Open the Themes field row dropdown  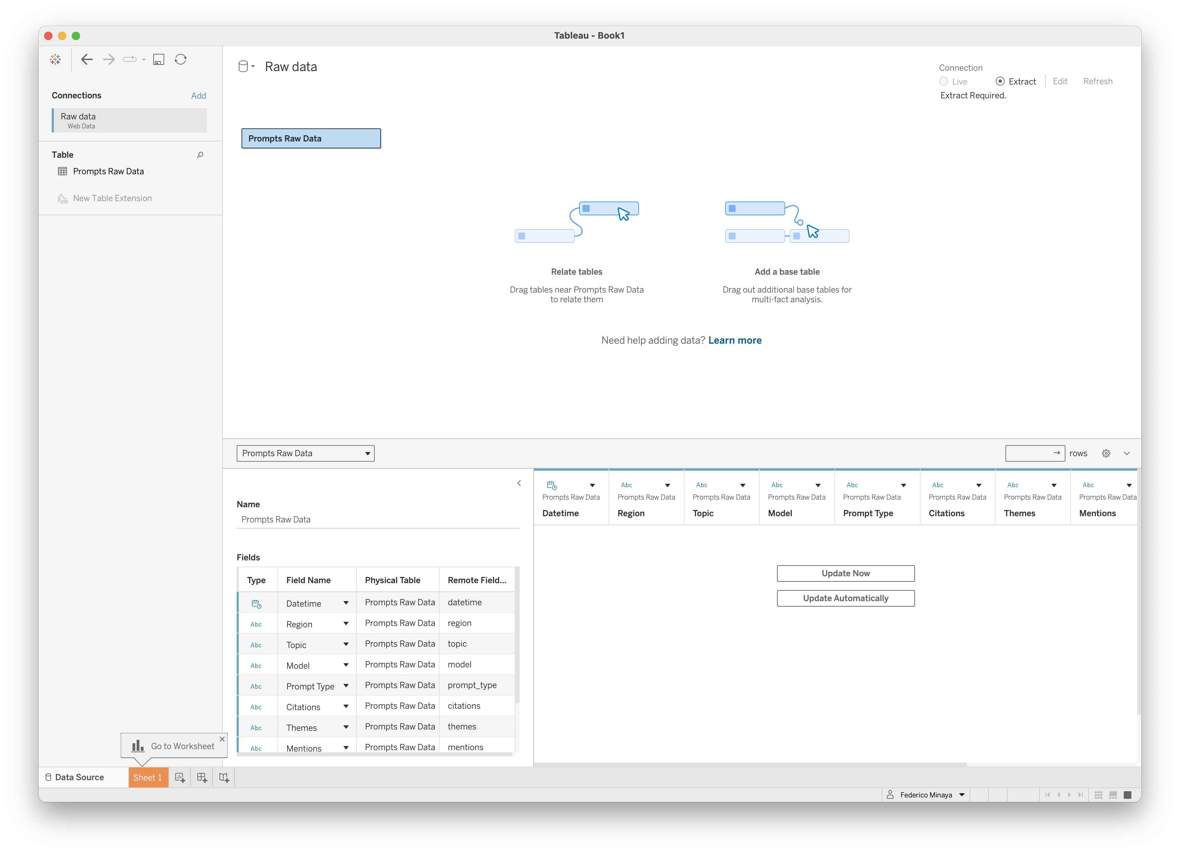point(346,727)
